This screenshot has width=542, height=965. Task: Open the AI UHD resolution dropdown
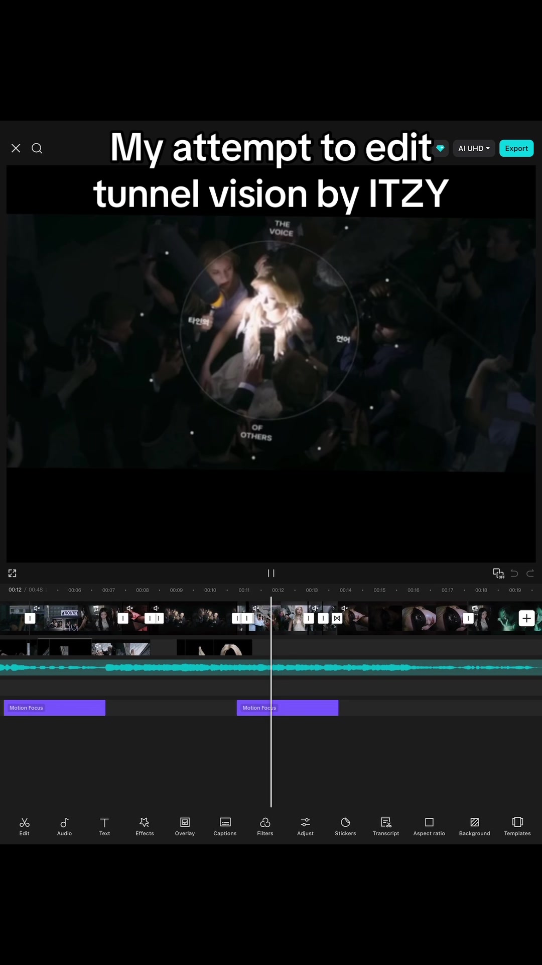click(474, 148)
